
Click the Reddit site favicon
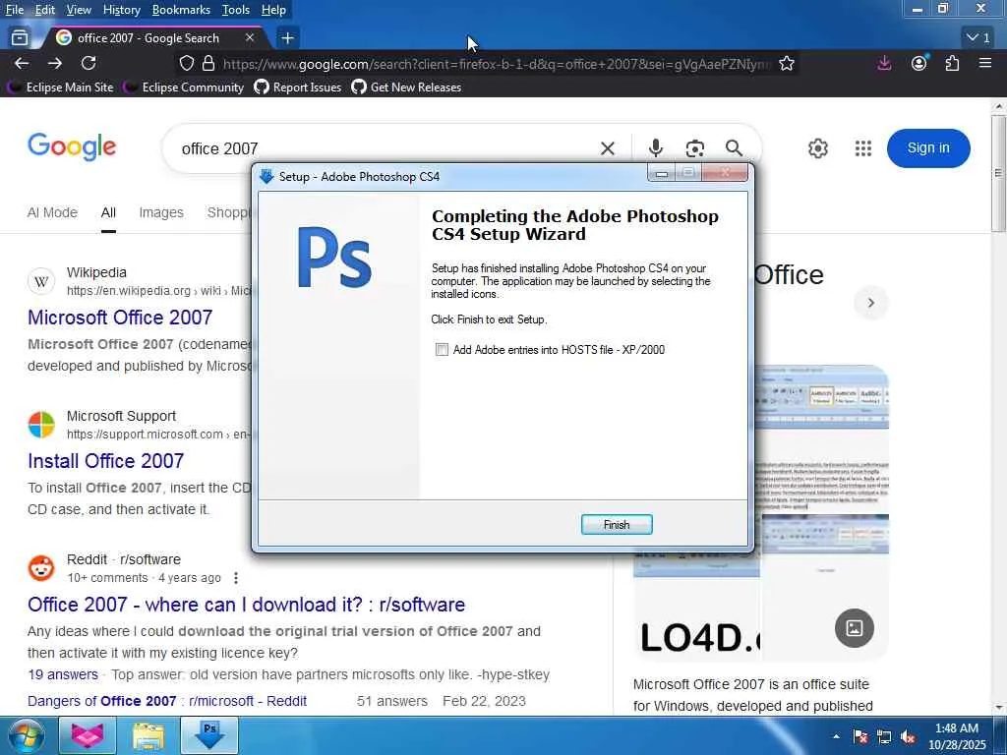[x=41, y=568]
